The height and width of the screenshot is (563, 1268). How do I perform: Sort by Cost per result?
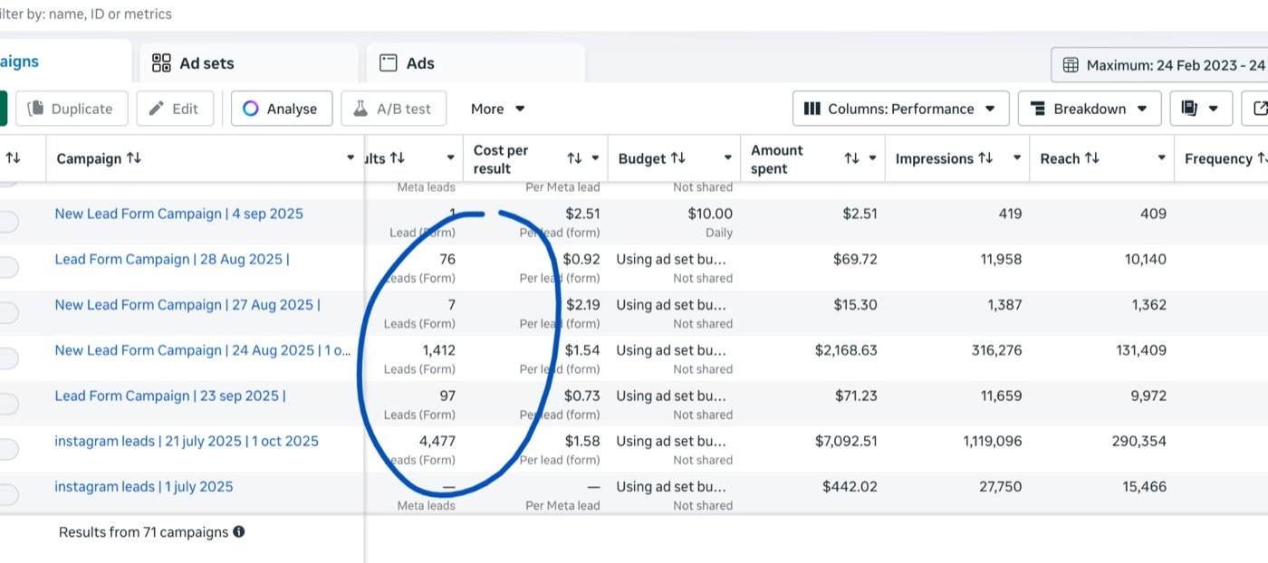tap(574, 158)
